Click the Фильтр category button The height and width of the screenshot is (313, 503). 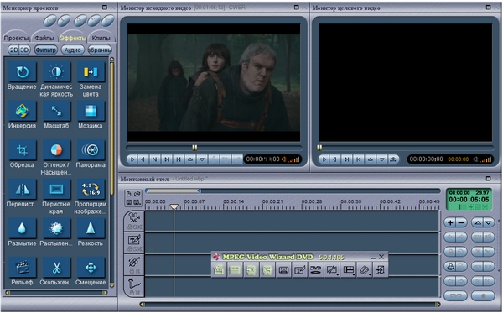(x=46, y=50)
